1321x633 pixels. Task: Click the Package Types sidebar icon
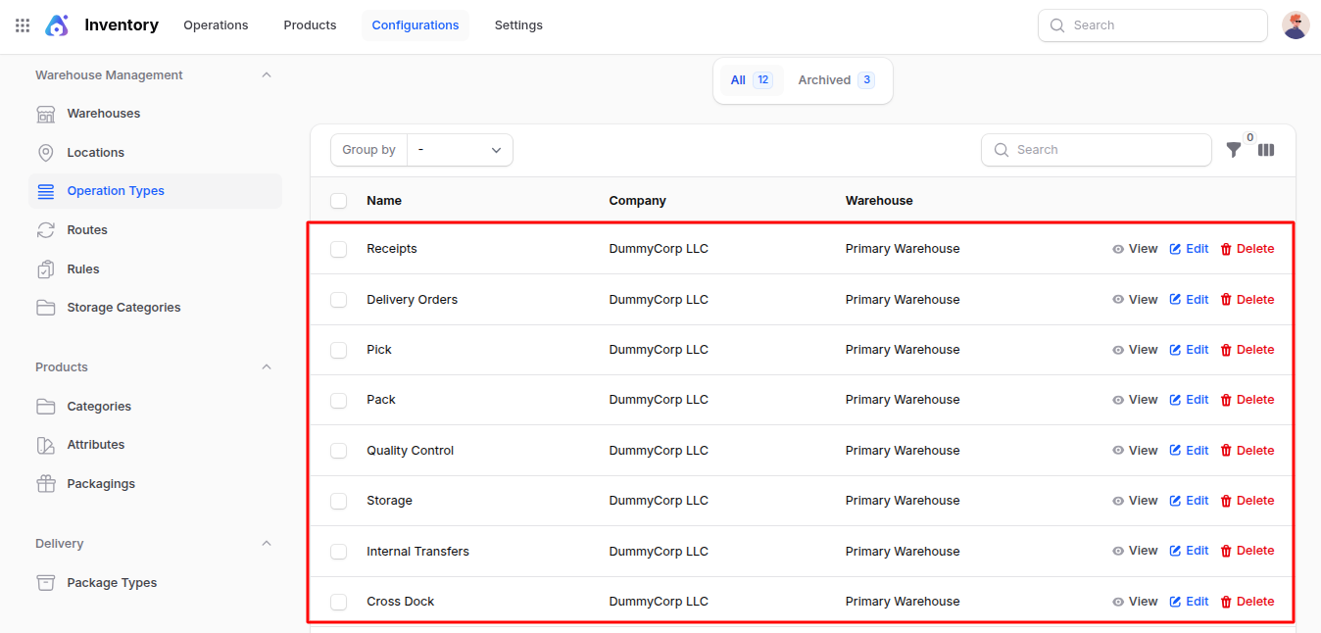coord(46,583)
